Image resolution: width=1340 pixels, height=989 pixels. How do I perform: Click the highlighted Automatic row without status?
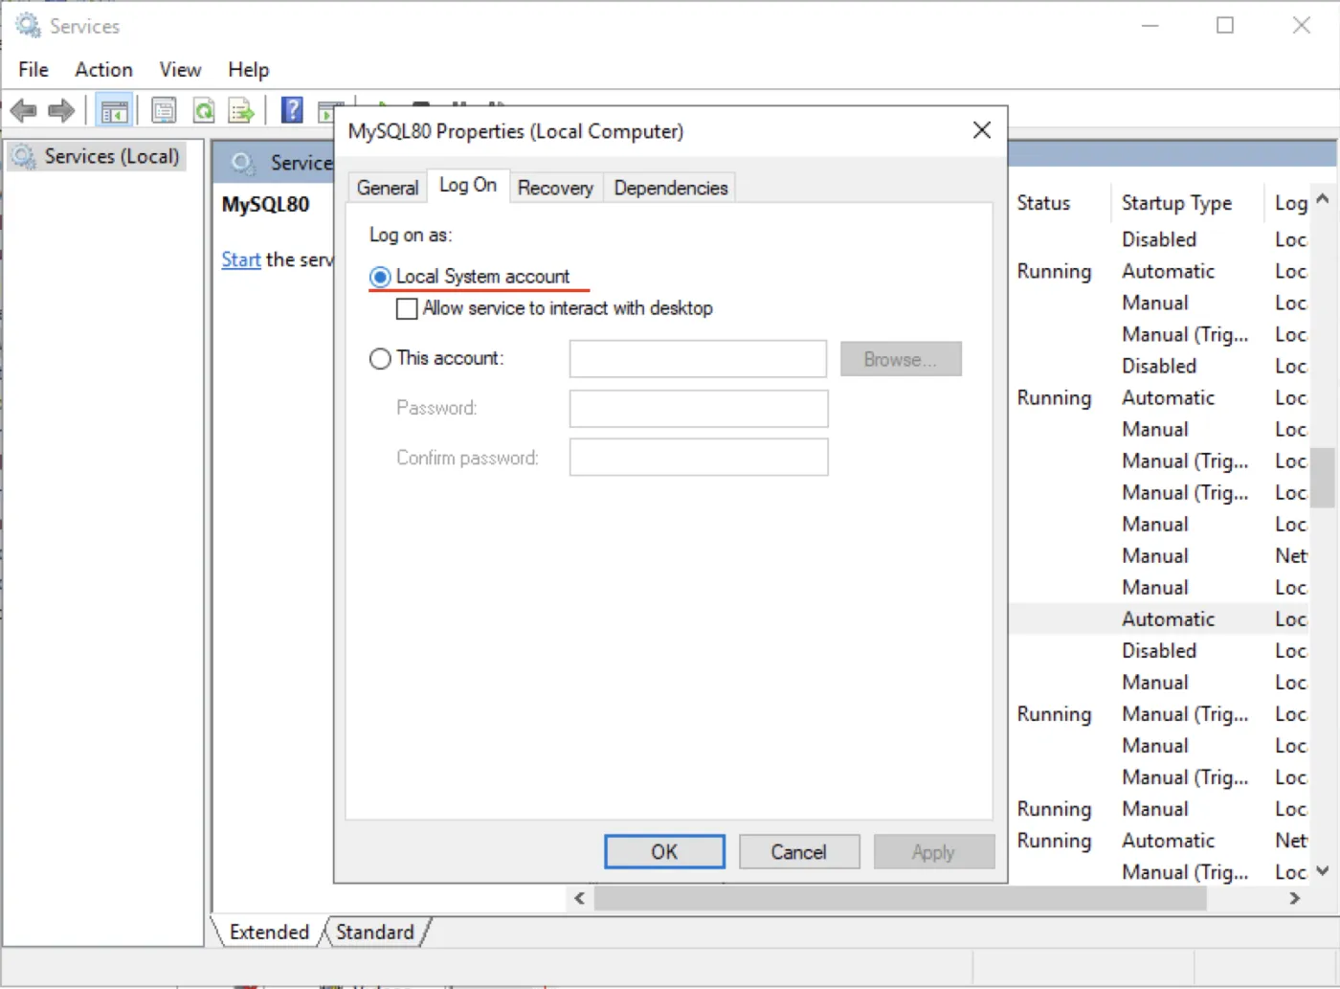1159,619
